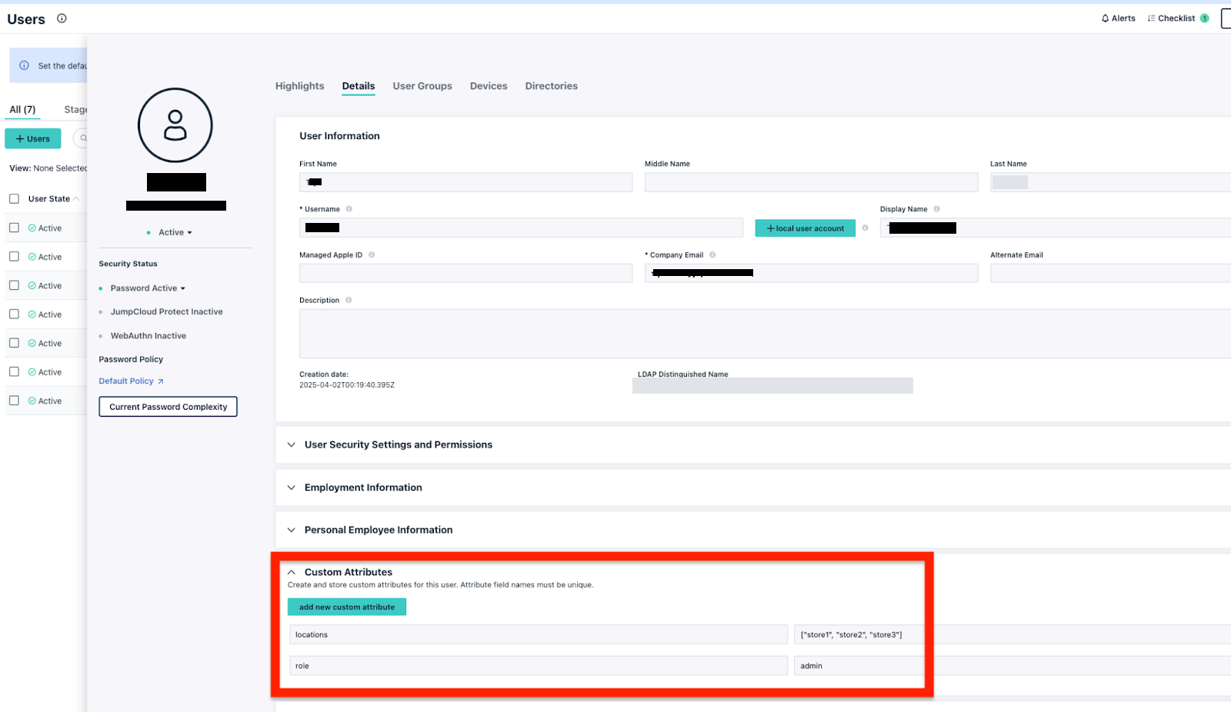
Task: Click the Description text area
Action: tap(765, 334)
